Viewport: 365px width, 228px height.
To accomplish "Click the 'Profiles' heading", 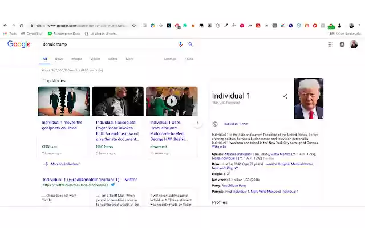I will point(220,202).
